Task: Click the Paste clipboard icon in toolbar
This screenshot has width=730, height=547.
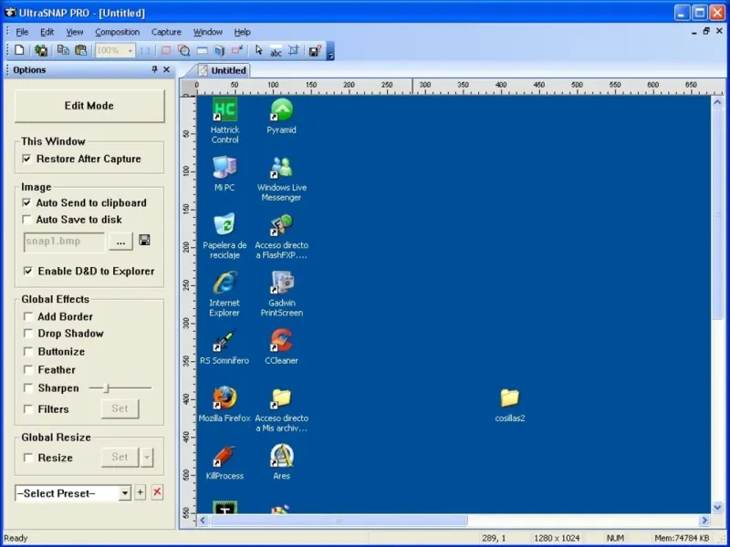Action: (x=80, y=50)
